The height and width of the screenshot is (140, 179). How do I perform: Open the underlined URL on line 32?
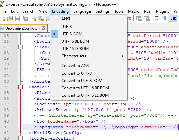pyautogui.click(x=153, y=76)
